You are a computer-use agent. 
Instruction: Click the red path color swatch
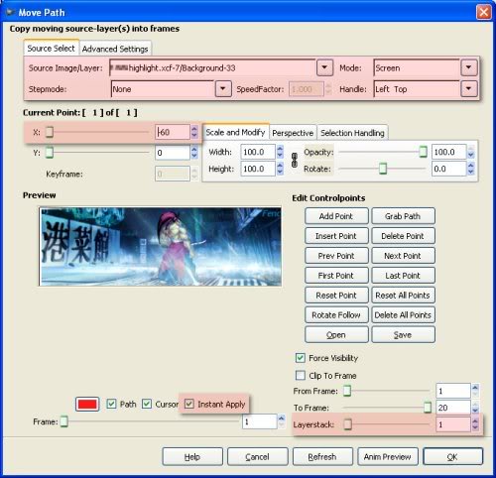click(87, 404)
